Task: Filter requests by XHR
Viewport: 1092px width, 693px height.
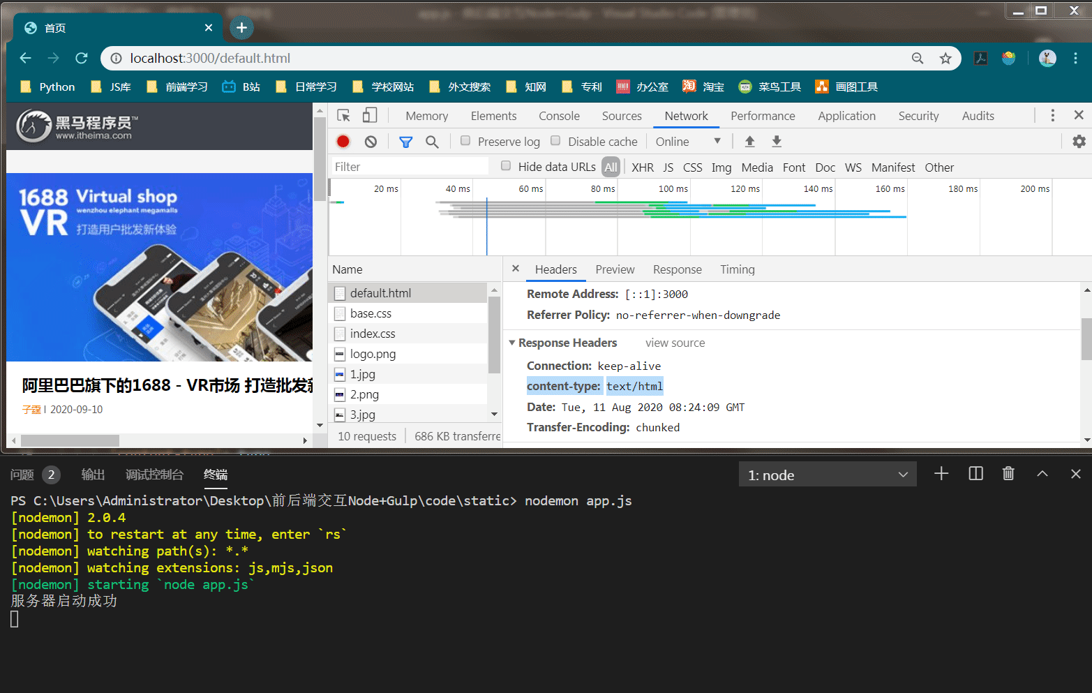Action: click(x=643, y=167)
